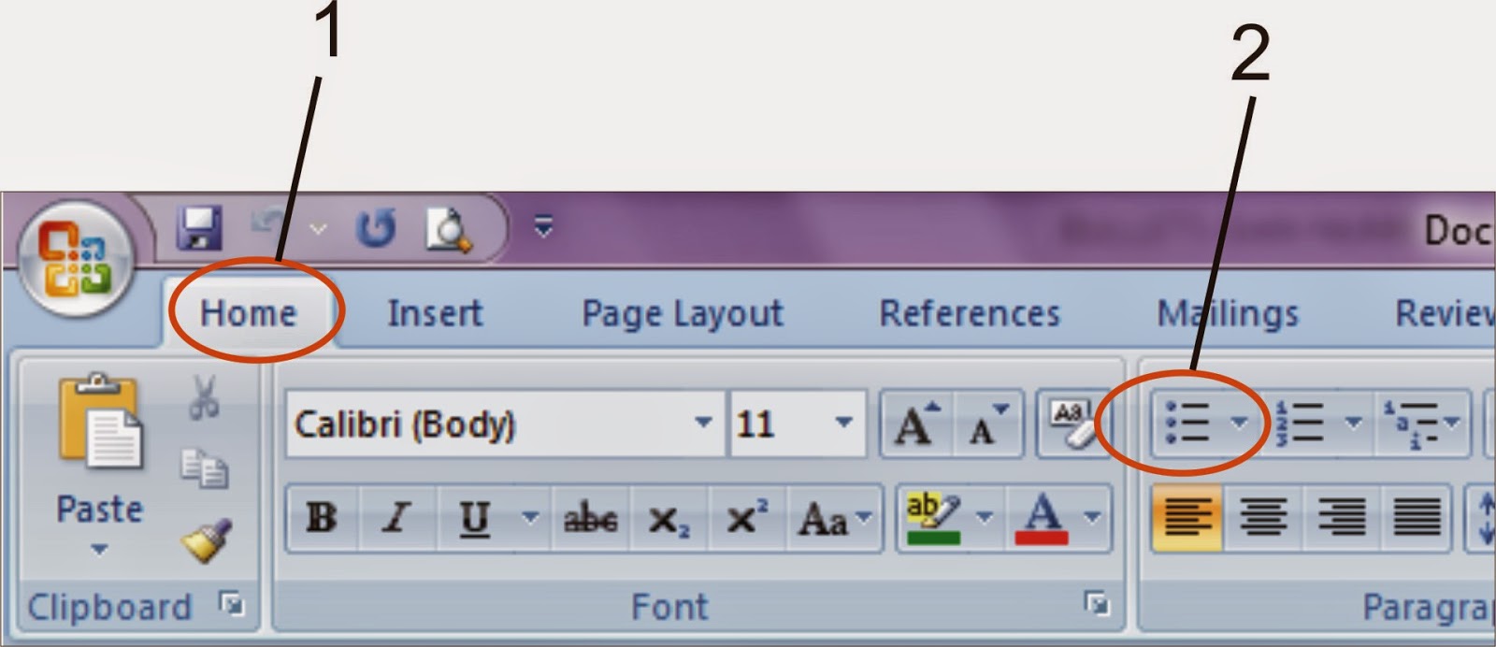Click the Print Preview magnifier icon
The width and height of the screenshot is (1496, 647).
(448, 229)
